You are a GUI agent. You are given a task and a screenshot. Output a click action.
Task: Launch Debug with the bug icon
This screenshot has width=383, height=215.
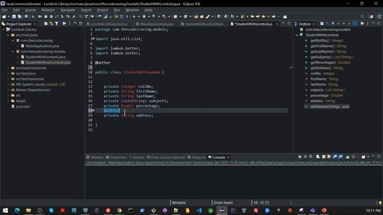click(x=134, y=17)
